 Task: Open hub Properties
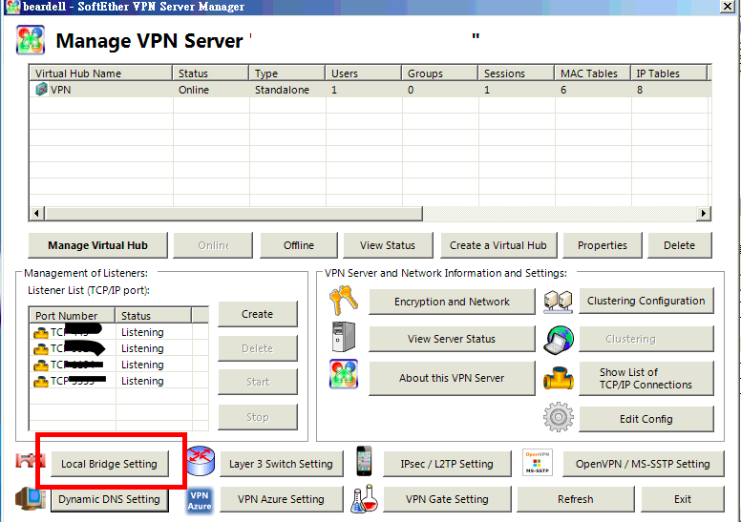pyautogui.click(x=603, y=245)
